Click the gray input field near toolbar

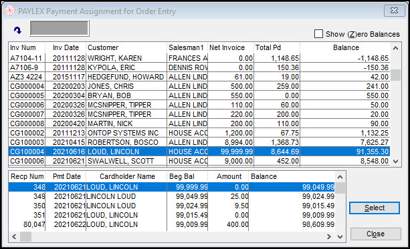tap(60, 28)
